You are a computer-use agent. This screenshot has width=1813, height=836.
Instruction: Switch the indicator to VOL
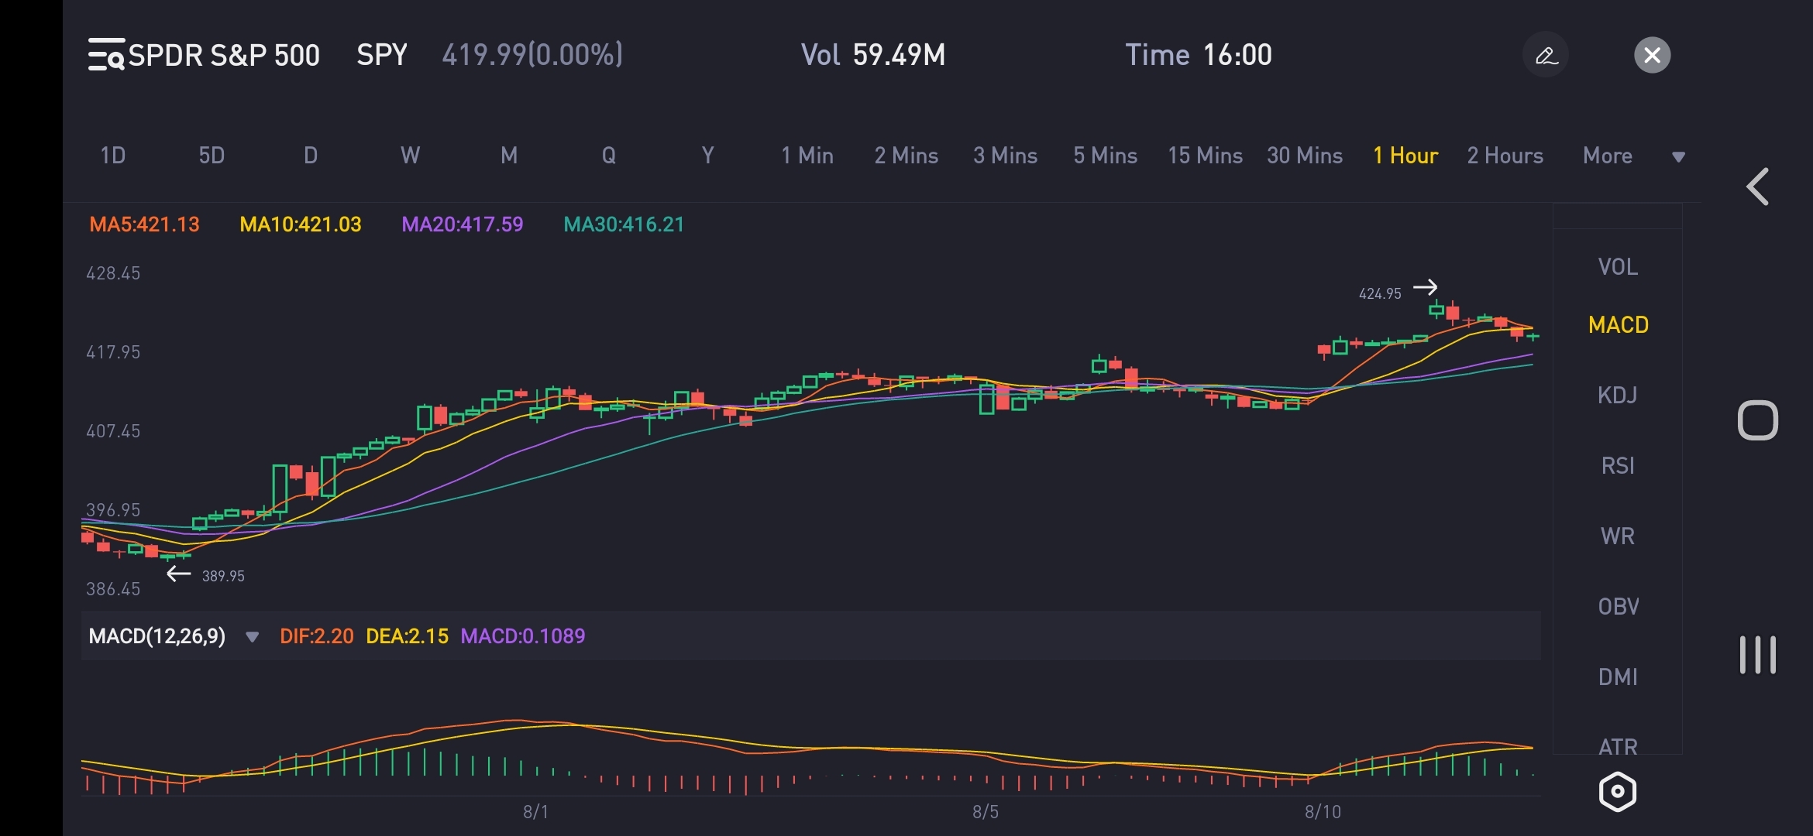pos(1618,267)
